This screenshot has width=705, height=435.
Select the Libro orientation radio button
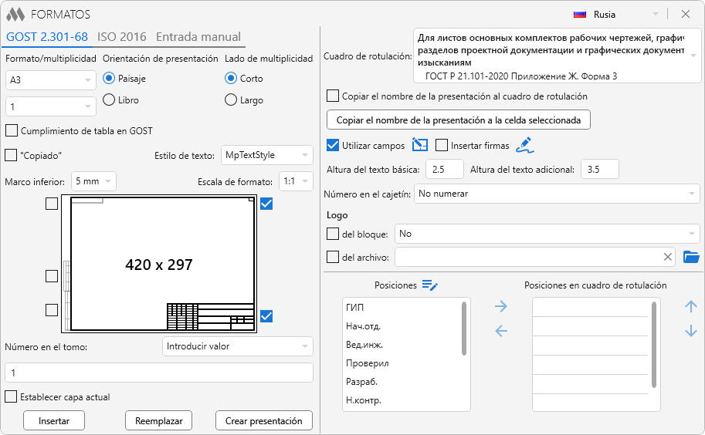coord(109,99)
